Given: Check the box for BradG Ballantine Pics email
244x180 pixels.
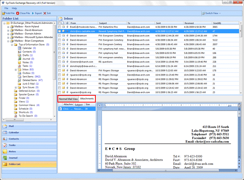Looking at the screenshot, I should click(x=59, y=27).
